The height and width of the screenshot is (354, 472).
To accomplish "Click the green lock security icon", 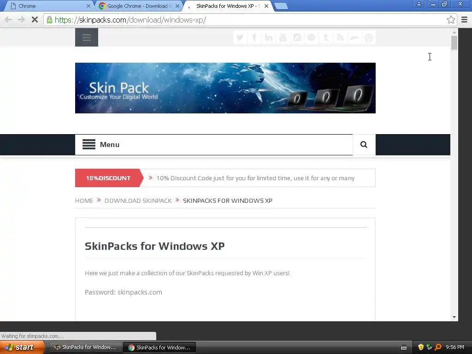I will (49, 20).
